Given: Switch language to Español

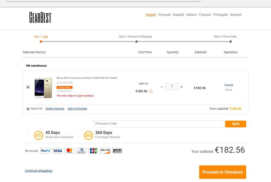Looking at the screenshot, I should click(x=178, y=15).
